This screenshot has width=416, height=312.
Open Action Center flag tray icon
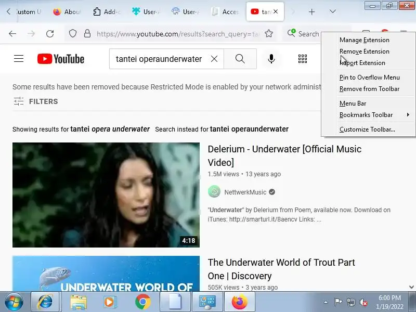point(338,302)
